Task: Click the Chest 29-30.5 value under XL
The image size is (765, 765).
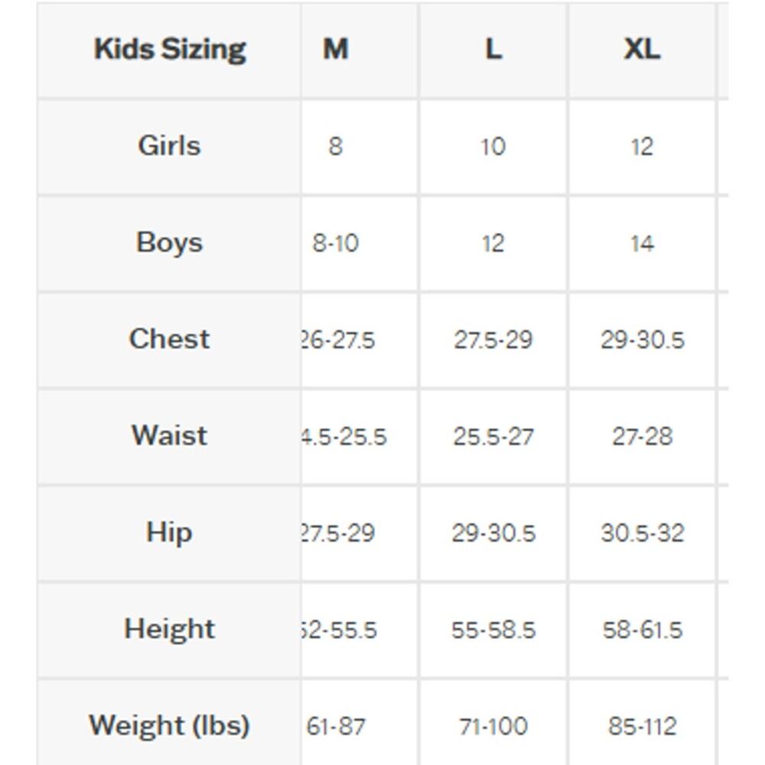Action: pos(642,340)
